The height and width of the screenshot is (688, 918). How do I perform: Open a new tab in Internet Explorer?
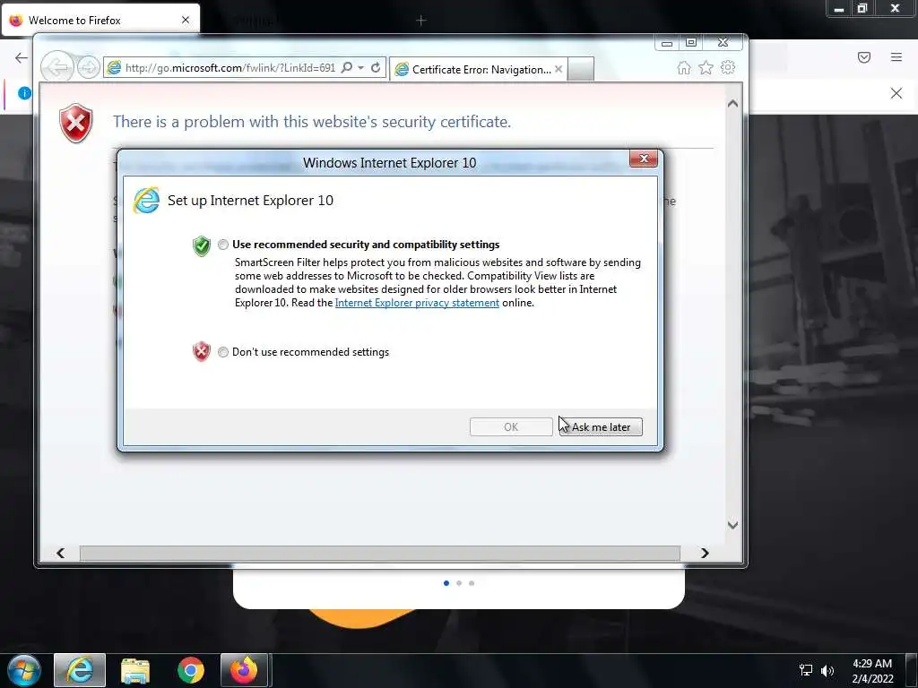(x=581, y=70)
